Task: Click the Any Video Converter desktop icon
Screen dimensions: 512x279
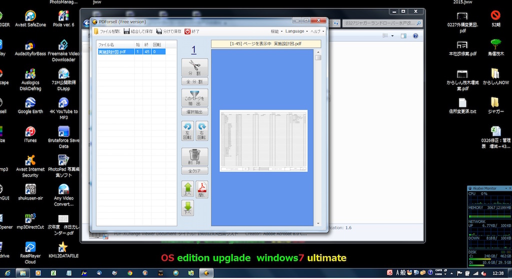Action: tap(63, 195)
